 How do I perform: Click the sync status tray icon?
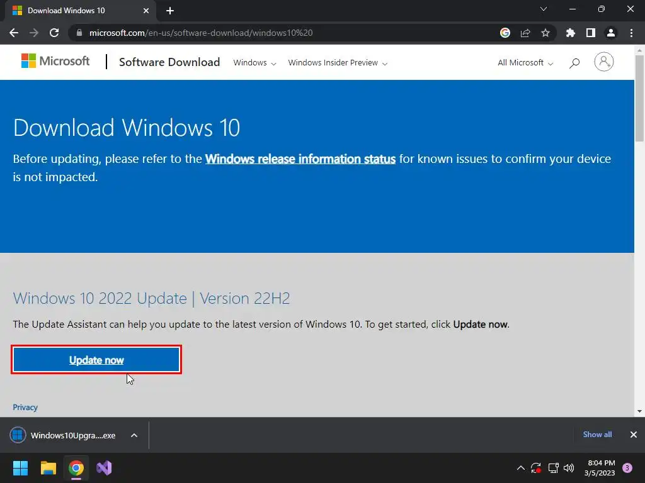[536, 468]
